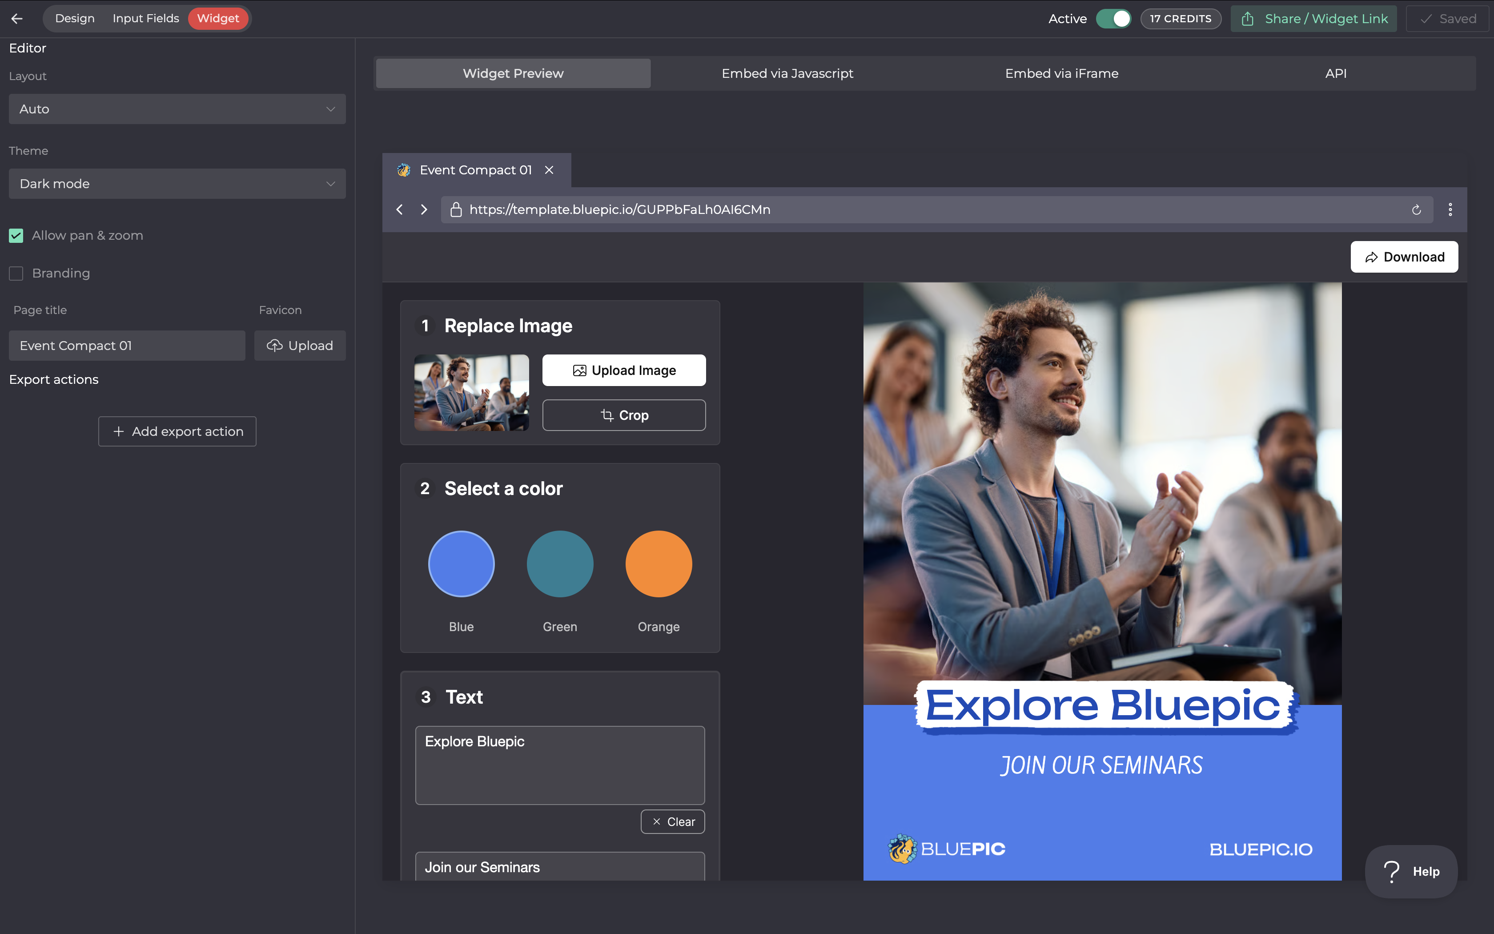Open the Theme dropdown showing Dark mode
Image resolution: width=1494 pixels, height=934 pixels.
click(177, 183)
